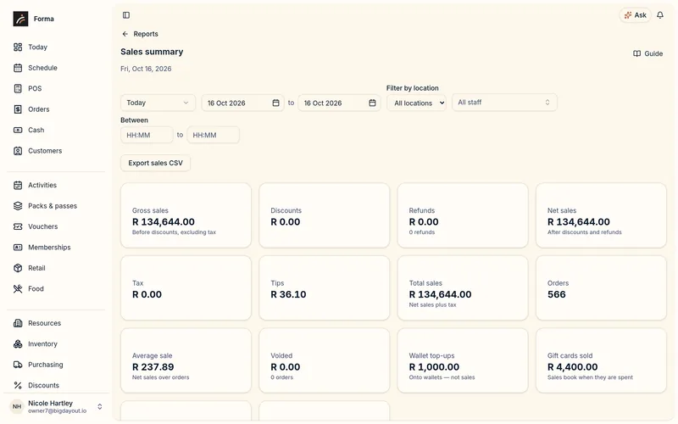The height and width of the screenshot is (424, 678).
Task: Click the Guide book icon
Action: [x=637, y=53]
